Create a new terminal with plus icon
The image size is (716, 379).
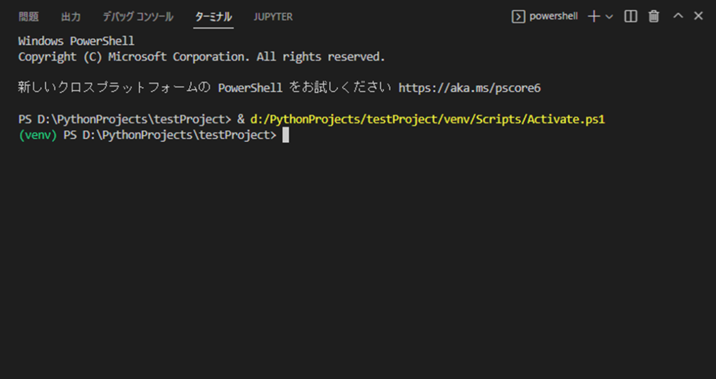[x=594, y=17]
